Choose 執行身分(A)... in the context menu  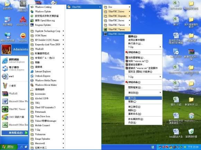tap(143, 43)
